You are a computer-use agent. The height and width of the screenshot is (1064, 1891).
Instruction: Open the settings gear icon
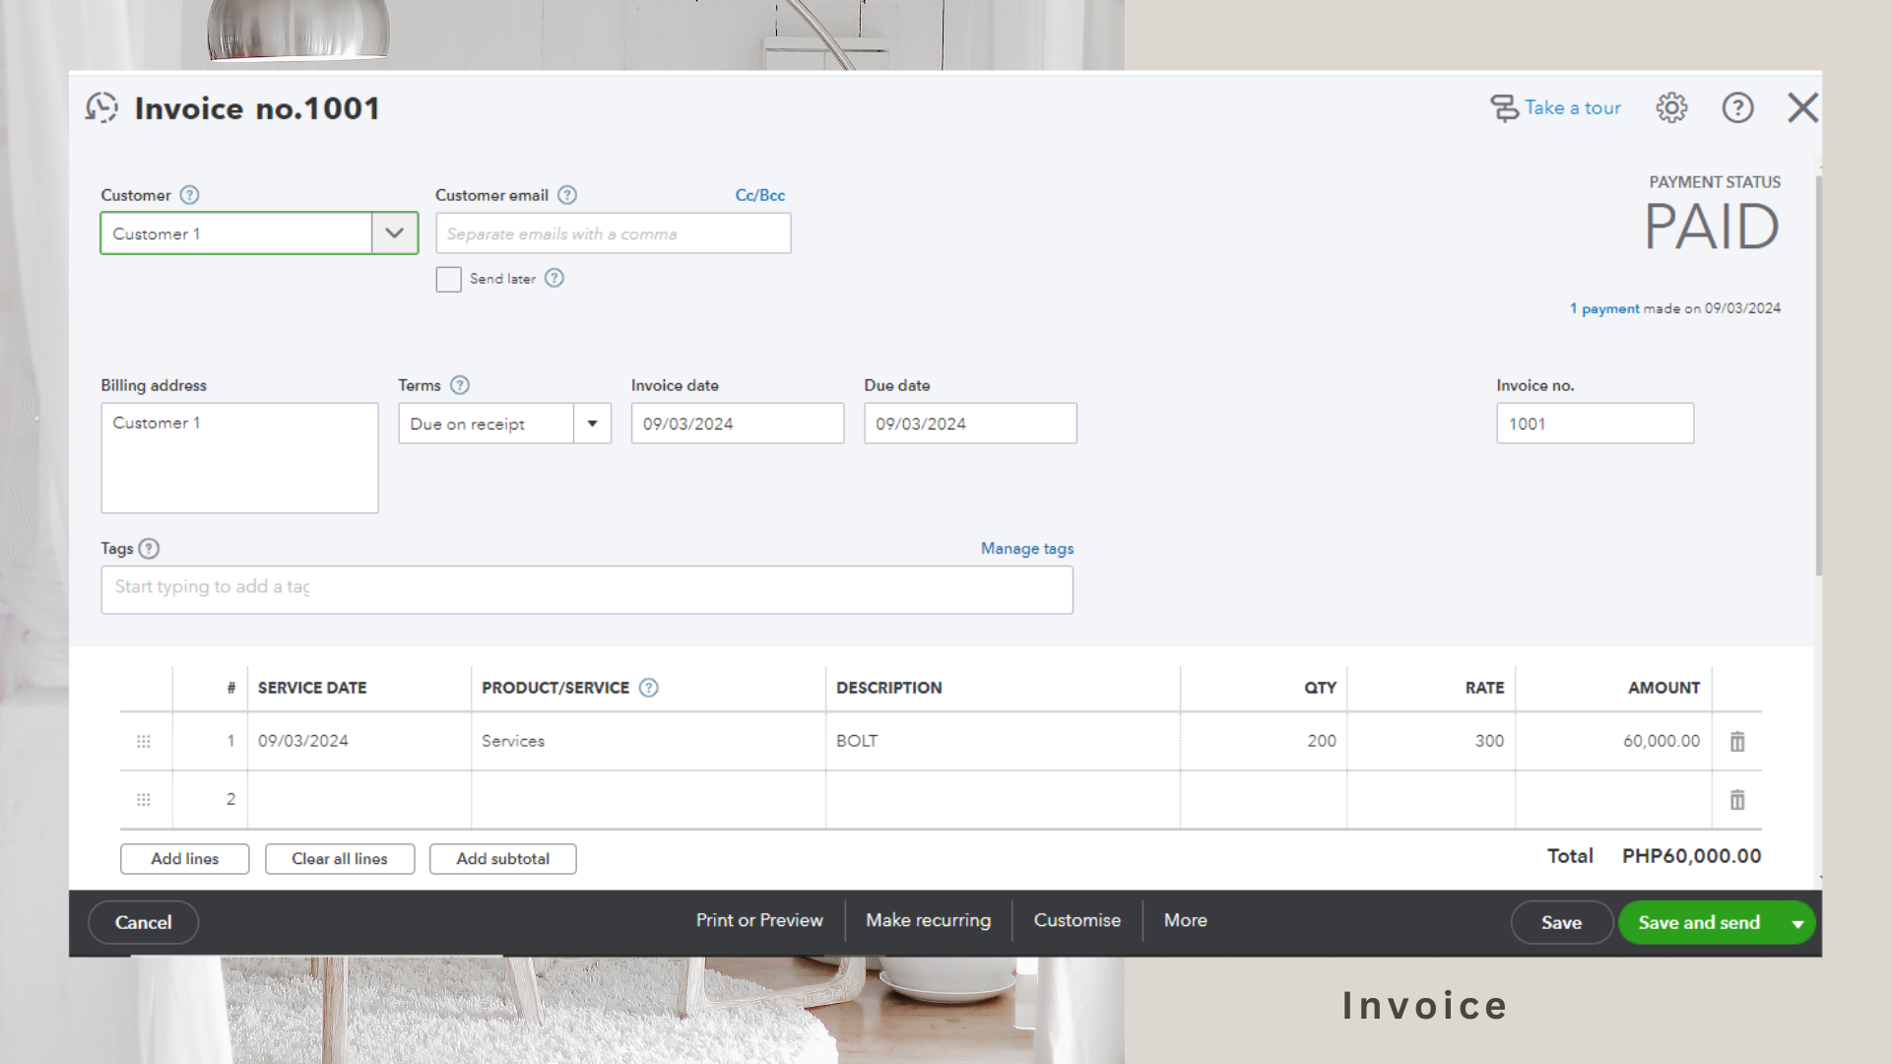(x=1671, y=107)
